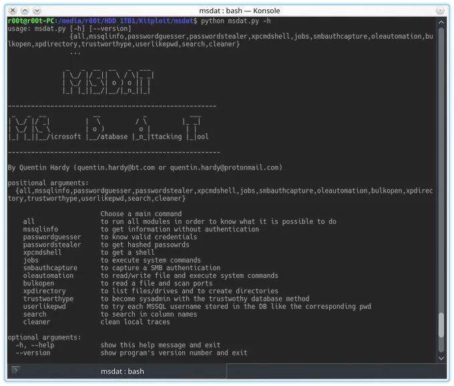Click 'to get hashed passowrds' description
454x386 pixels.
145,245
